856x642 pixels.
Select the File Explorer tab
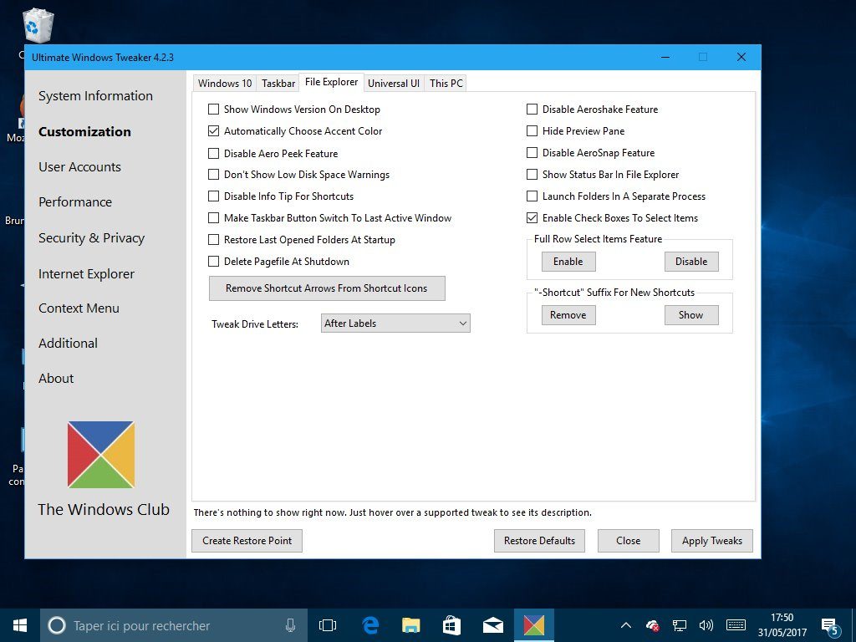click(x=331, y=82)
